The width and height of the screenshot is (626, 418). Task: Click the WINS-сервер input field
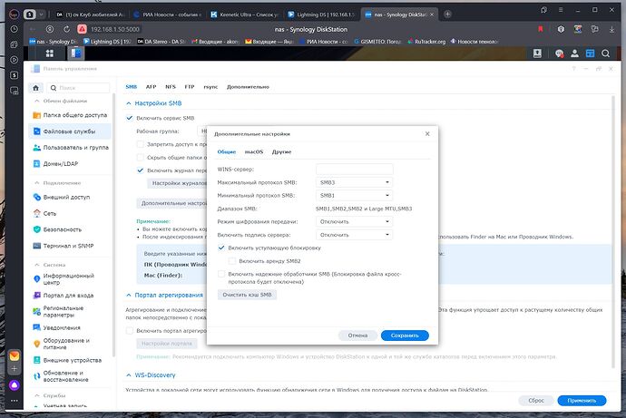354,170
